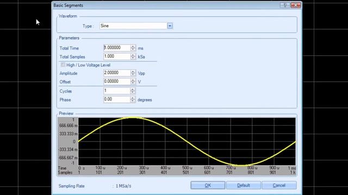This screenshot has height=195, width=348.
Task: Click the sine waveform preview graph
Action: point(187,141)
